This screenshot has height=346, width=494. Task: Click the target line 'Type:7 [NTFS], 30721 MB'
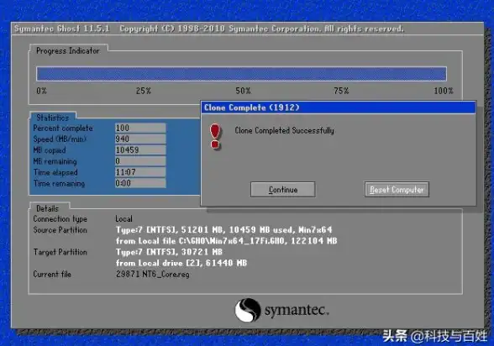[169, 252]
